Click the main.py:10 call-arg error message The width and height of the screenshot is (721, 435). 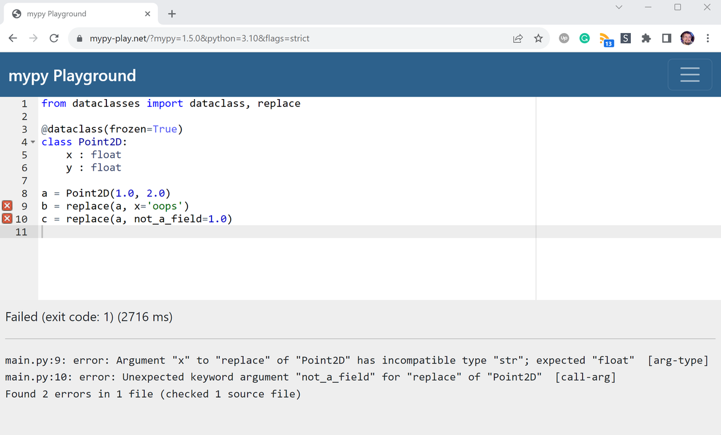tap(310, 377)
